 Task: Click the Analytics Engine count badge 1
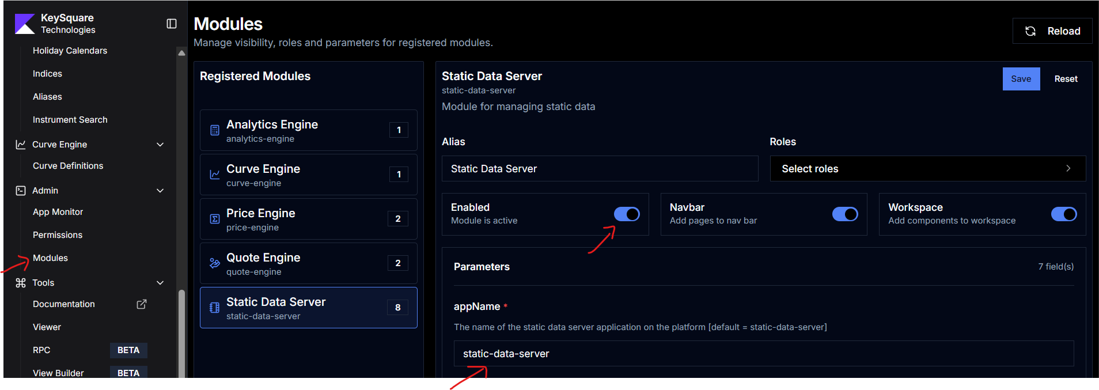point(399,130)
